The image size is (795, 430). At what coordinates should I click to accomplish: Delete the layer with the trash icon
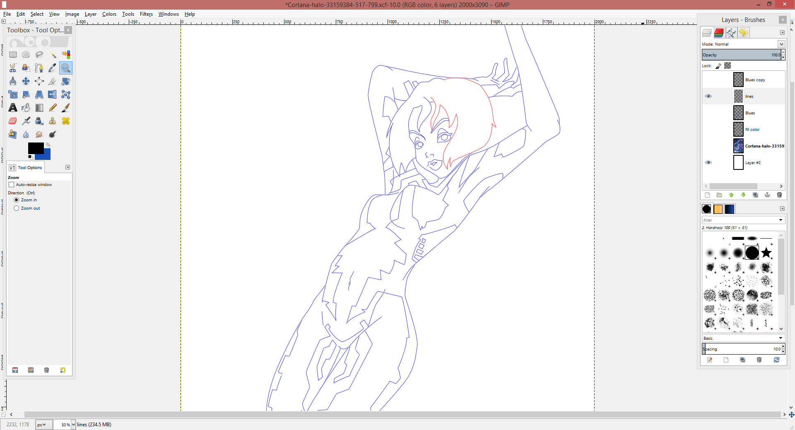pos(779,195)
